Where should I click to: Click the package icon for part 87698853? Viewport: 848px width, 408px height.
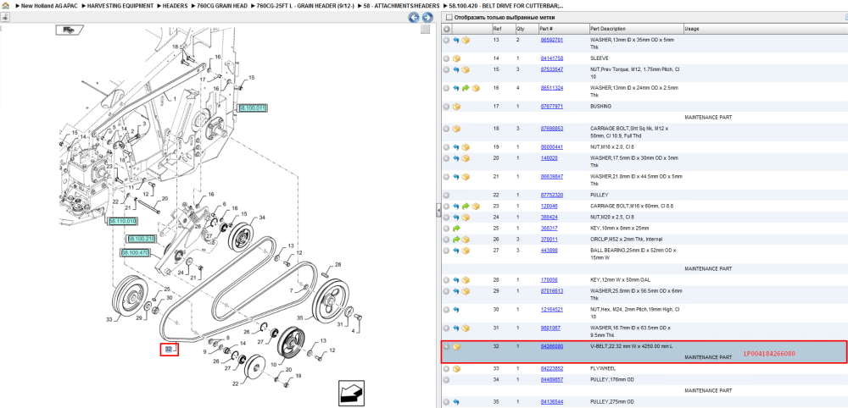pos(456,129)
